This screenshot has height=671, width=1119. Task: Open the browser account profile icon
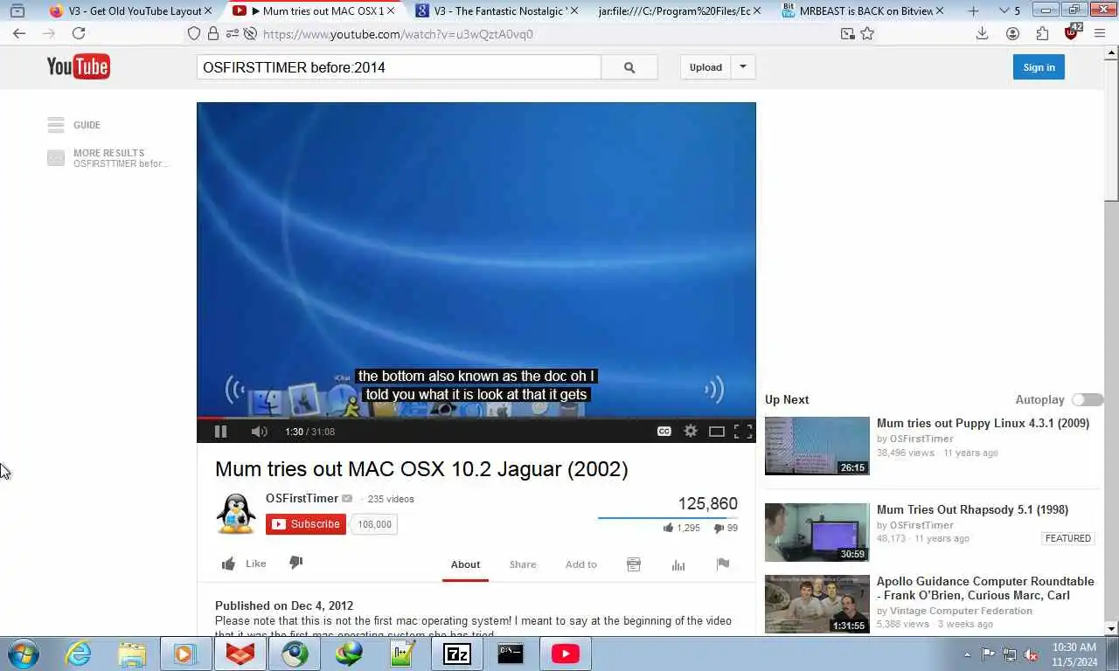coord(1012,33)
